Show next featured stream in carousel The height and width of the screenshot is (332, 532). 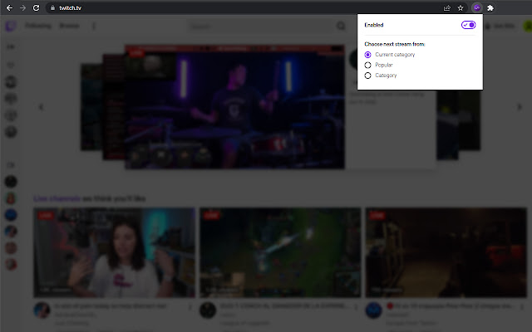coord(520,107)
